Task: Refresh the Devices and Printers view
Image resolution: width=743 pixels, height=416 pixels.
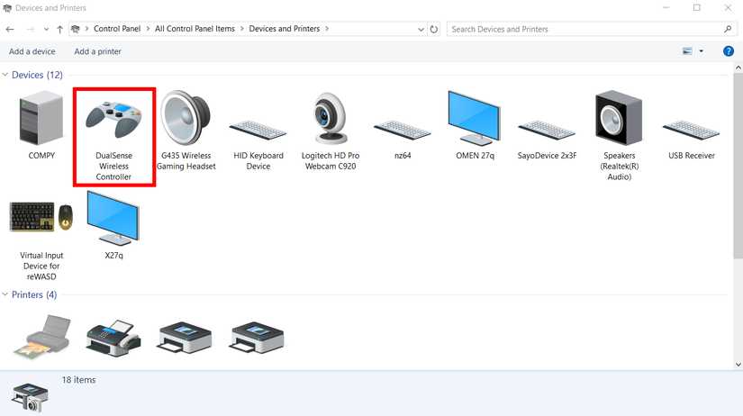Action: coord(434,29)
